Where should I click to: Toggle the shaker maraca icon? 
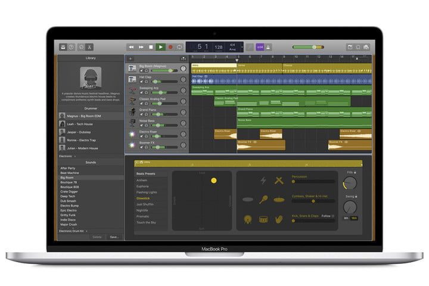(x=263, y=199)
